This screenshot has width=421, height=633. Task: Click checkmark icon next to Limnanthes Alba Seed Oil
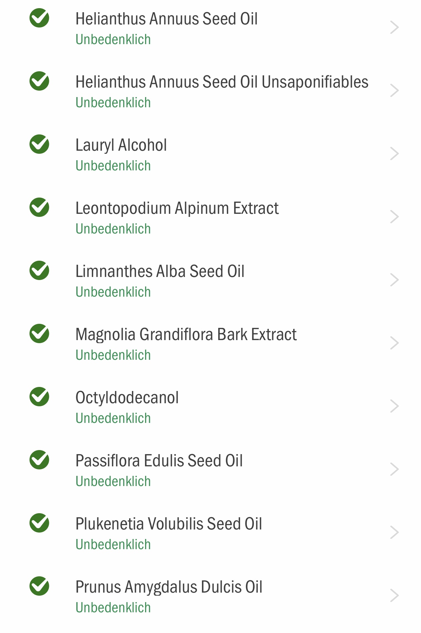coord(39,271)
